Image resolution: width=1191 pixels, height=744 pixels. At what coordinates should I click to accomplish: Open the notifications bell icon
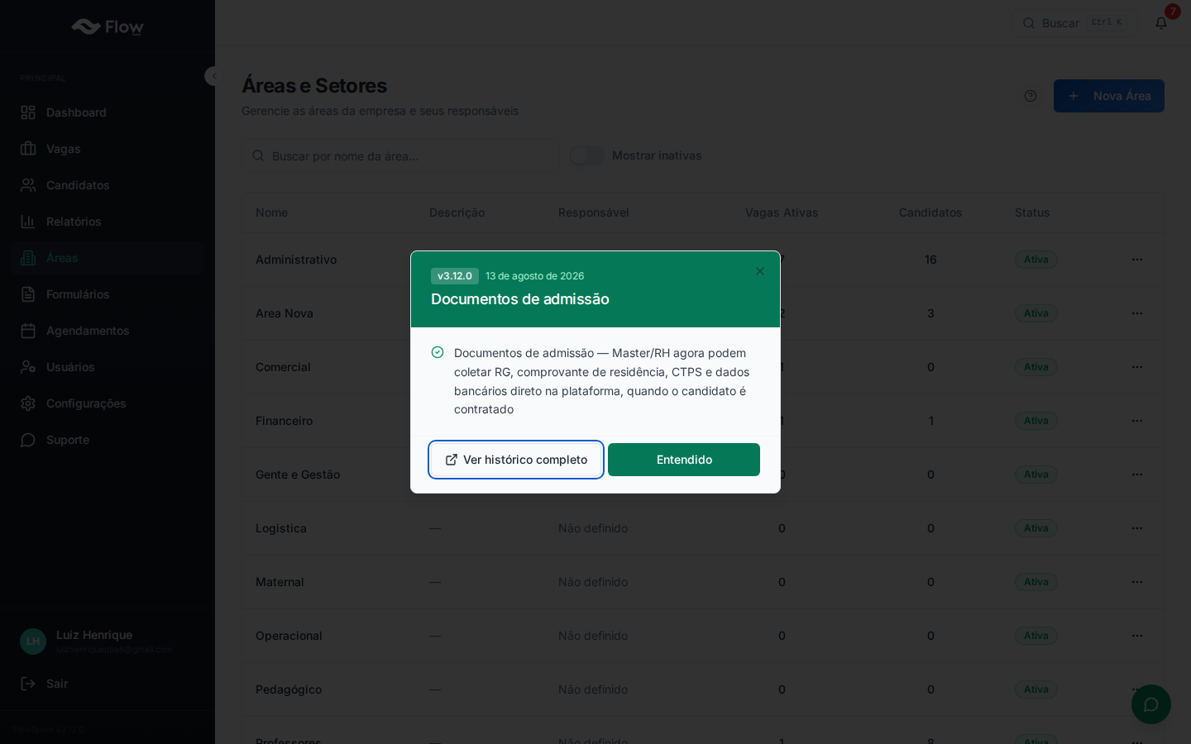(1161, 23)
